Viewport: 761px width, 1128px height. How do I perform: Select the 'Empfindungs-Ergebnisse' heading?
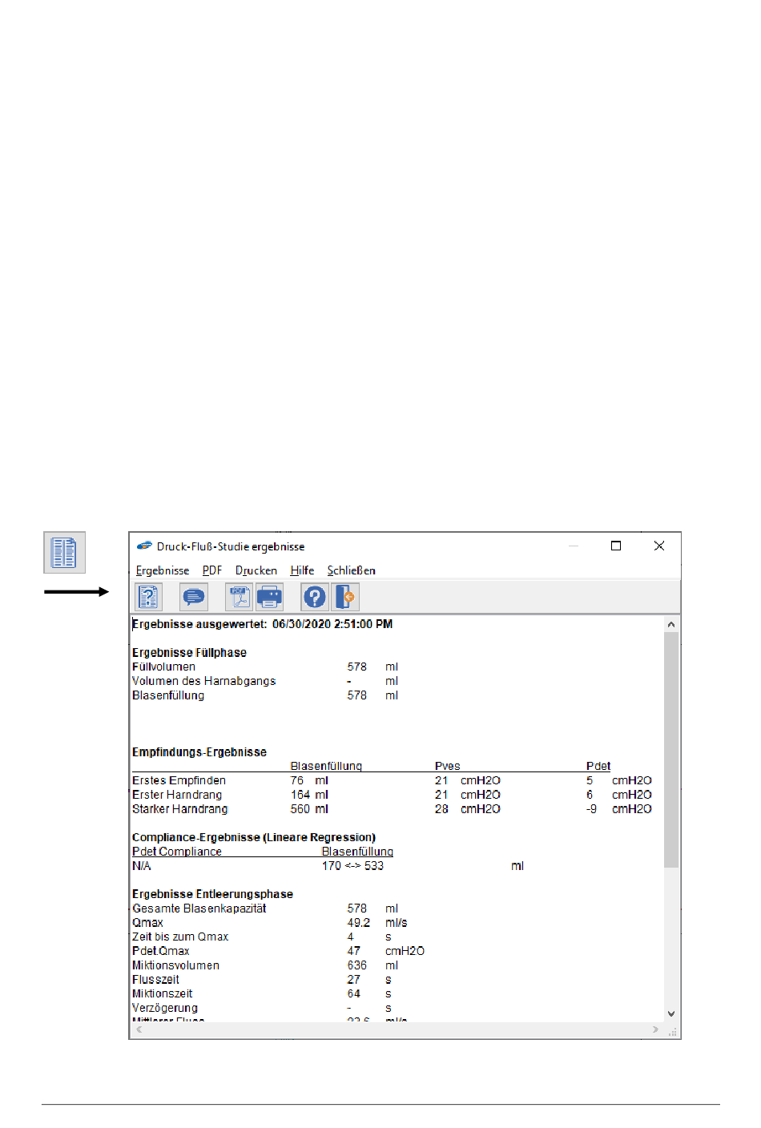pyautogui.click(x=199, y=752)
